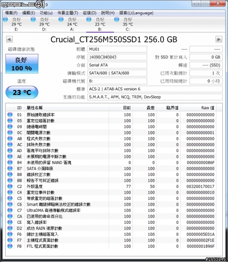The width and height of the screenshot is (228, 262).
Task: Click status icon for attribute AC
Action: click(10, 144)
